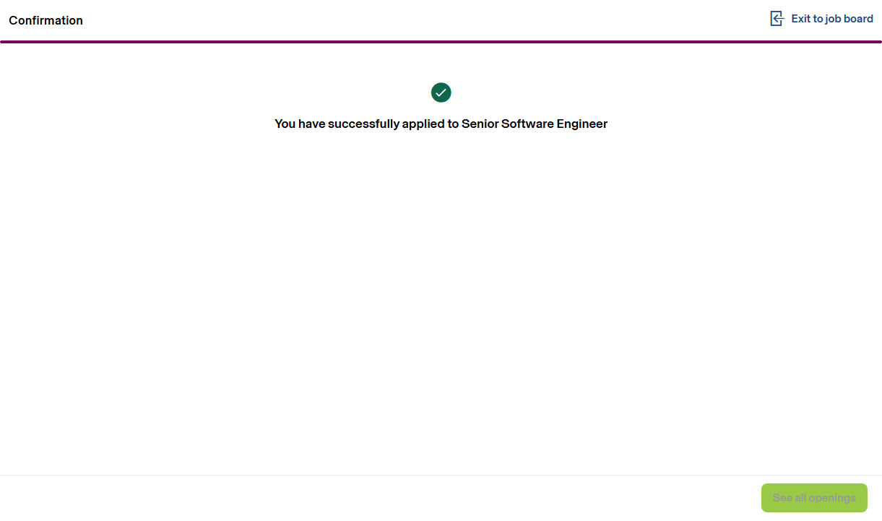Click the "Exit to job board" link text

click(831, 19)
